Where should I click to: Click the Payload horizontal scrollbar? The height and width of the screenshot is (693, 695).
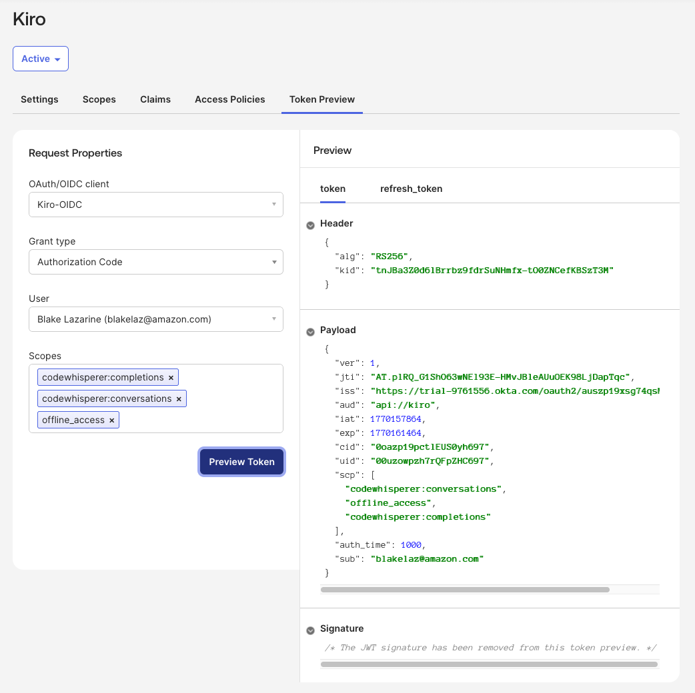click(465, 590)
